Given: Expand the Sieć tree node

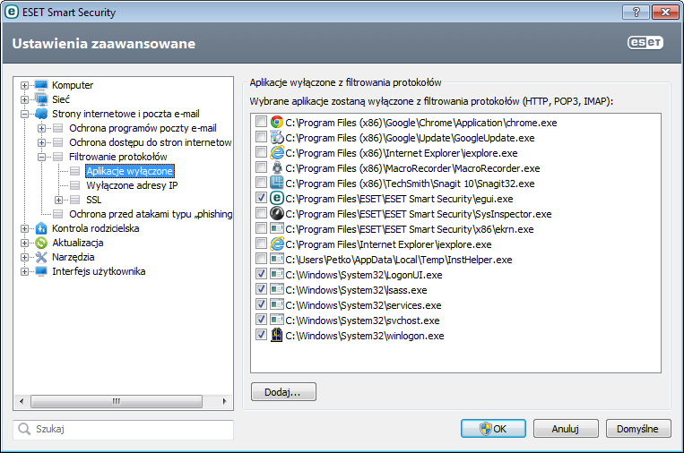Looking at the screenshot, I should pyautogui.click(x=24, y=99).
